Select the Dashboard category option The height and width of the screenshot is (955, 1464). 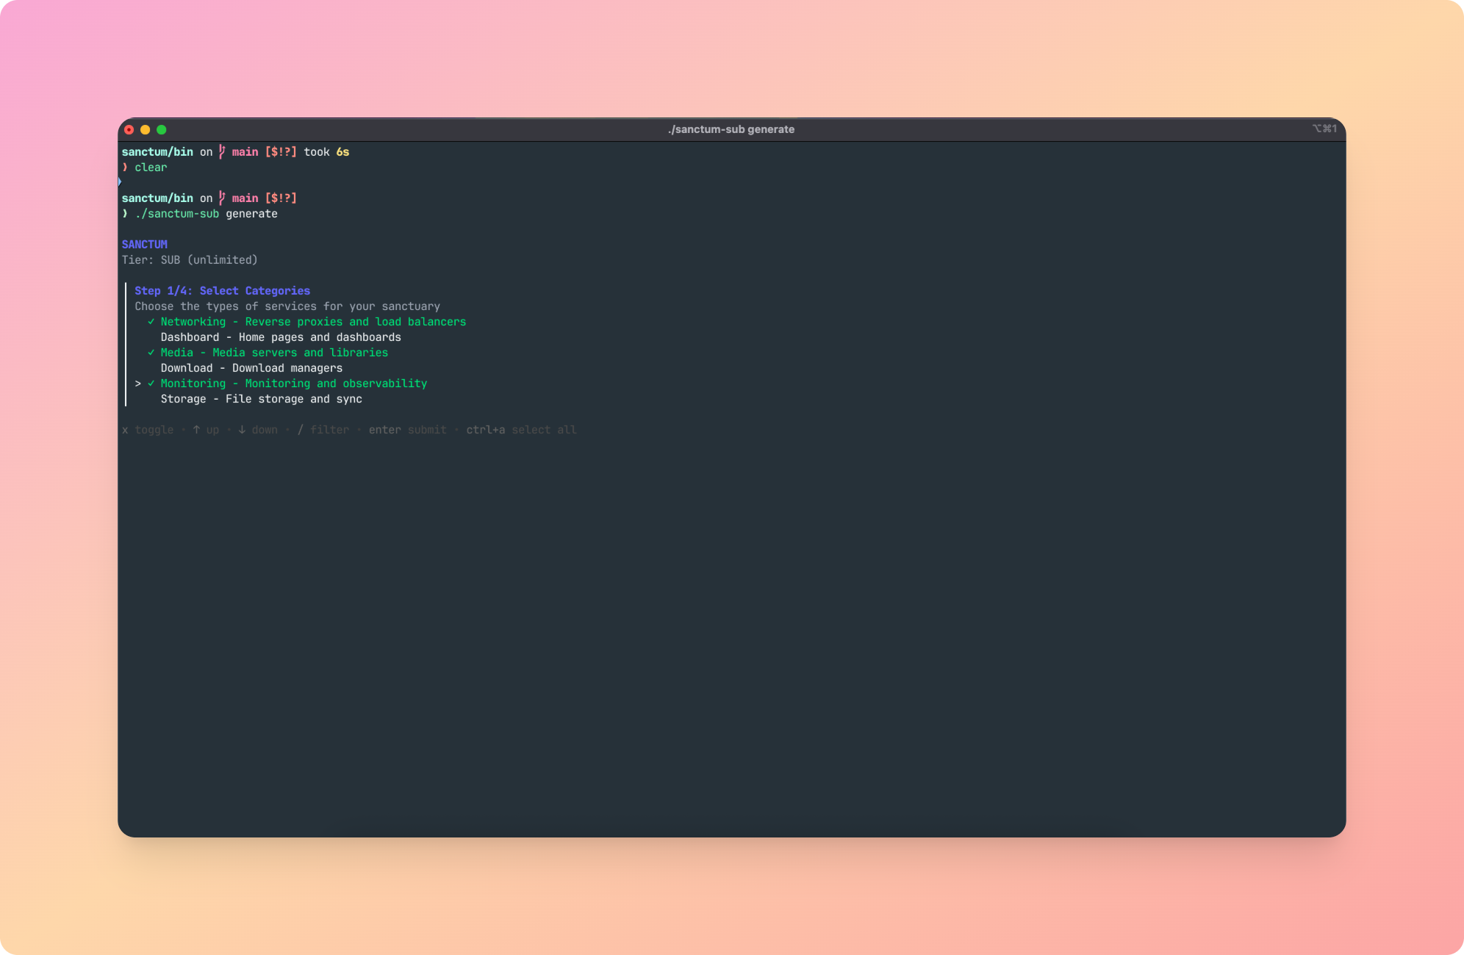click(280, 337)
